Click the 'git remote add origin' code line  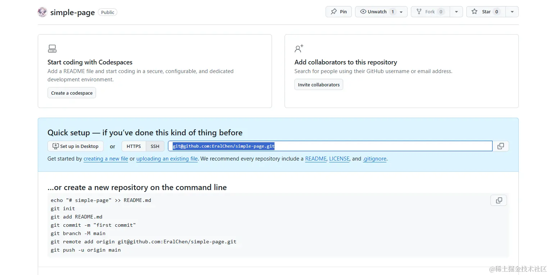pyautogui.click(x=144, y=242)
